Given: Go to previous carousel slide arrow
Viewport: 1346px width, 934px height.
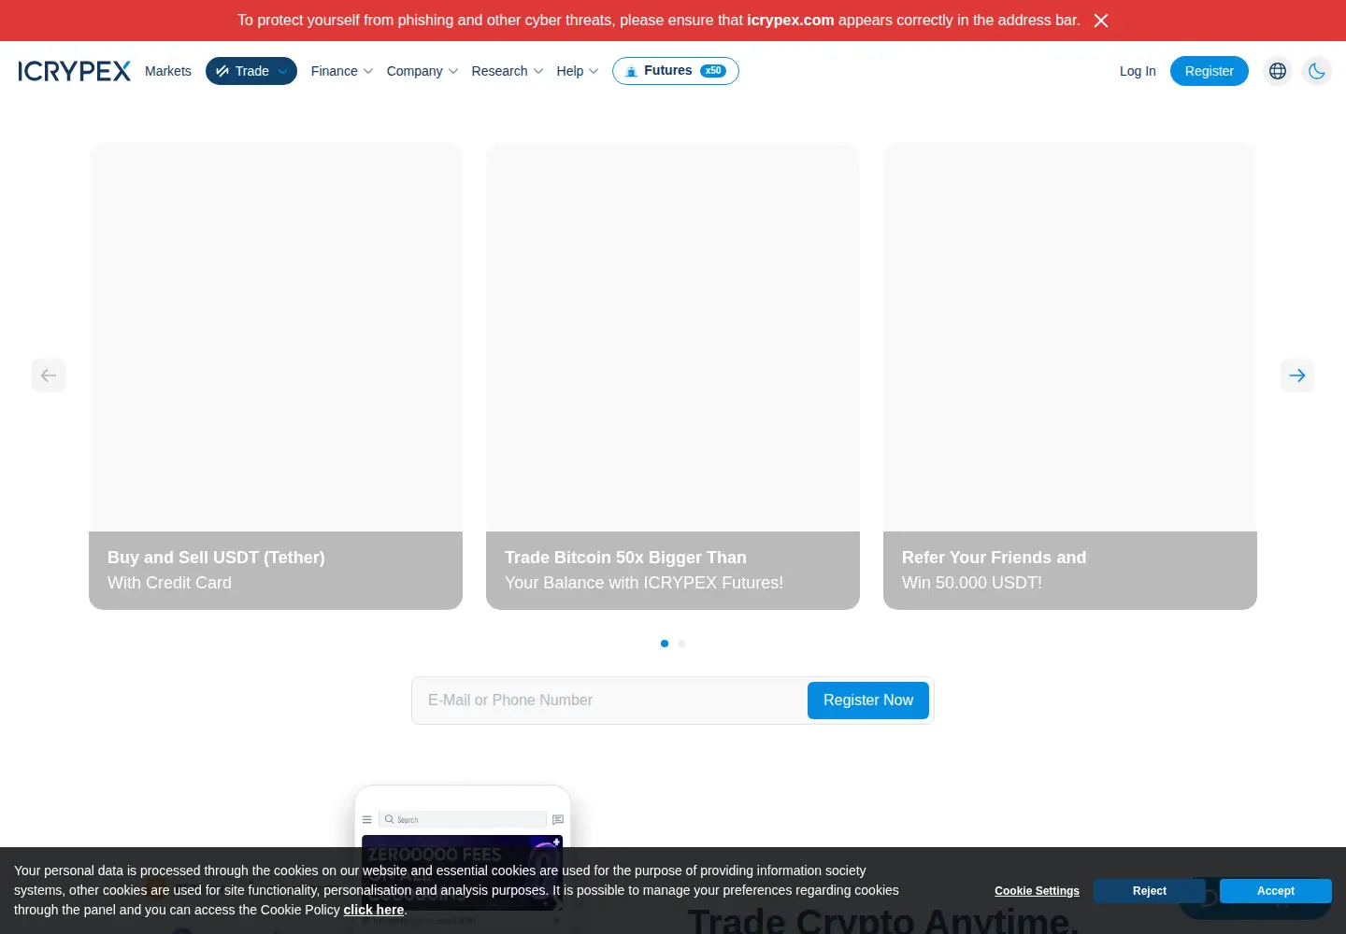Looking at the screenshot, I should click(x=49, y=375).
